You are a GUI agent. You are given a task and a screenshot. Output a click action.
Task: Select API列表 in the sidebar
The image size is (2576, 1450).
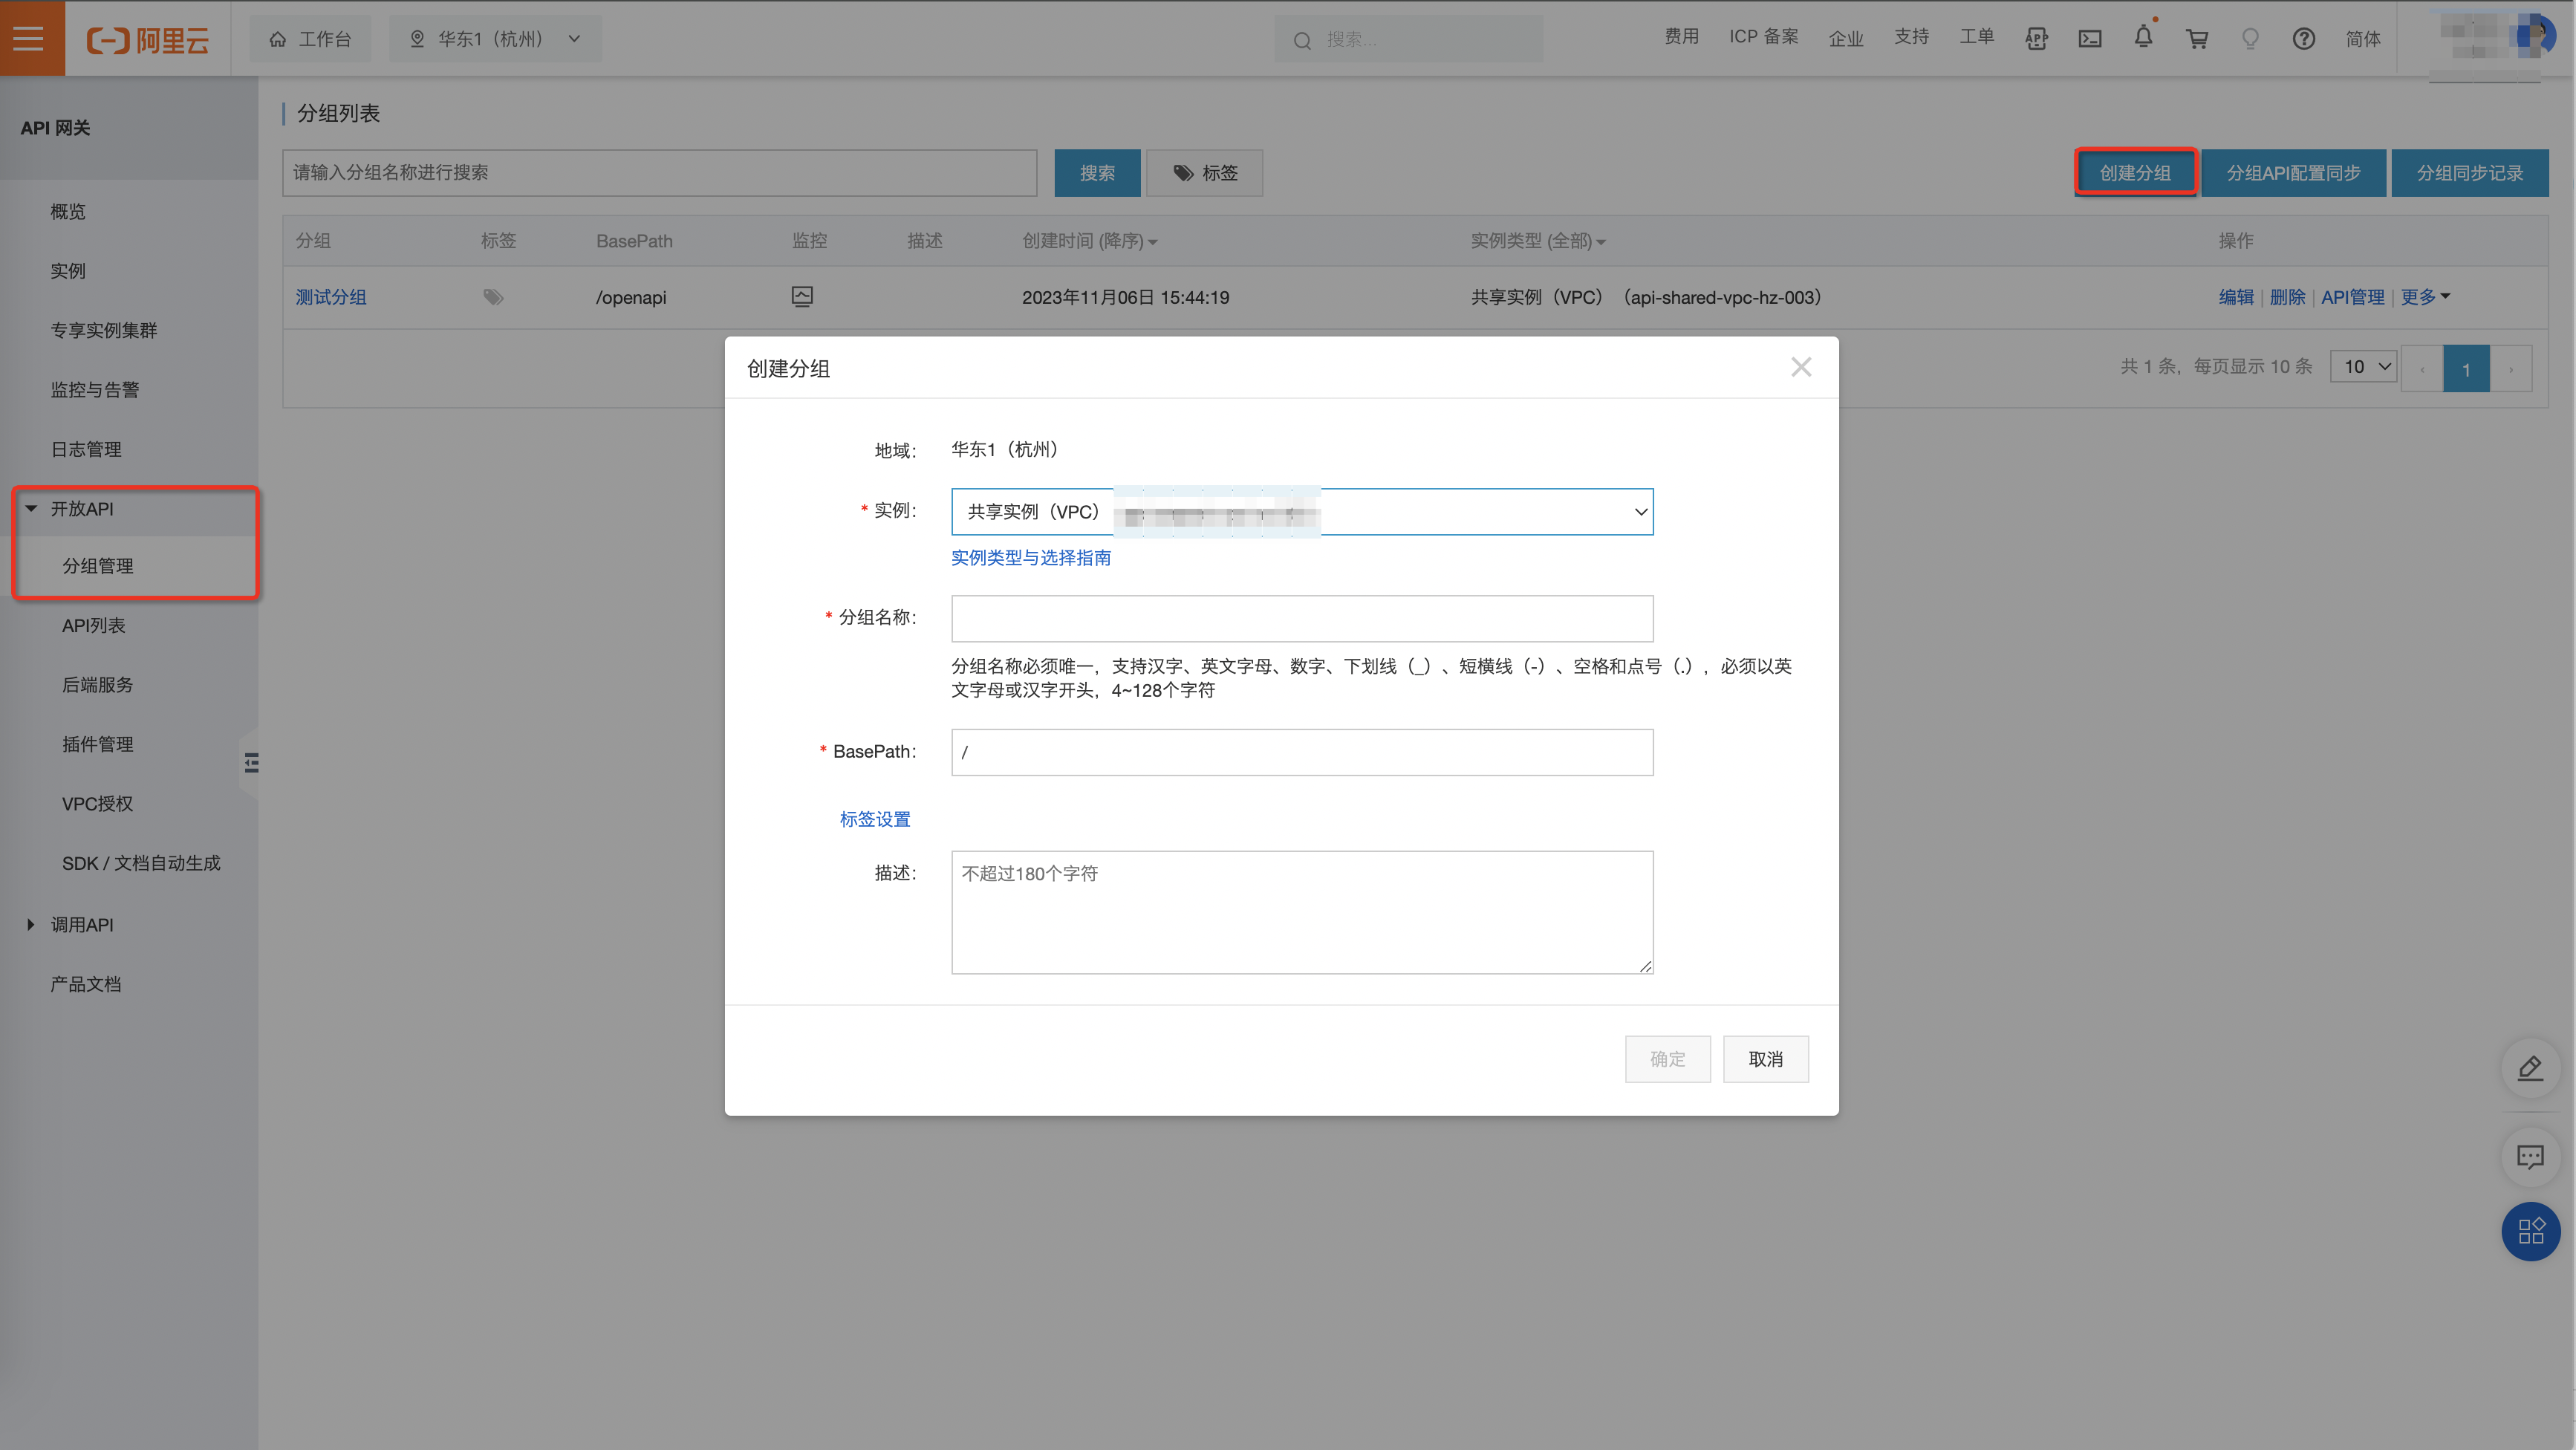click(x=94, y=625)
